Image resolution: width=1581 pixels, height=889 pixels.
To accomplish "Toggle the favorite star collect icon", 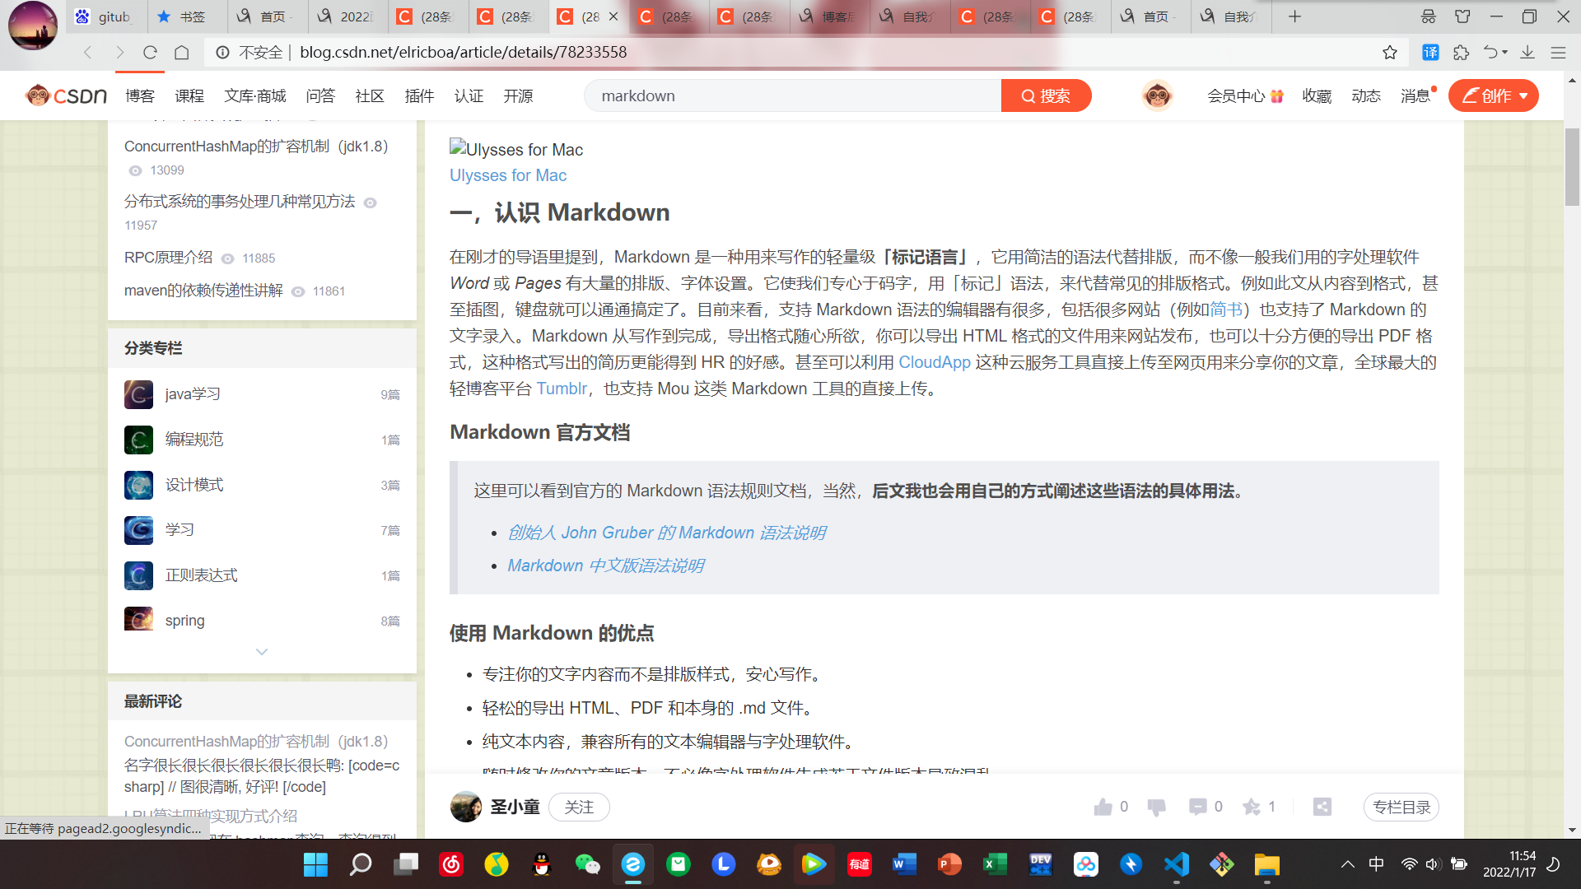I will pyautogui.click(x=1252, y=807).
